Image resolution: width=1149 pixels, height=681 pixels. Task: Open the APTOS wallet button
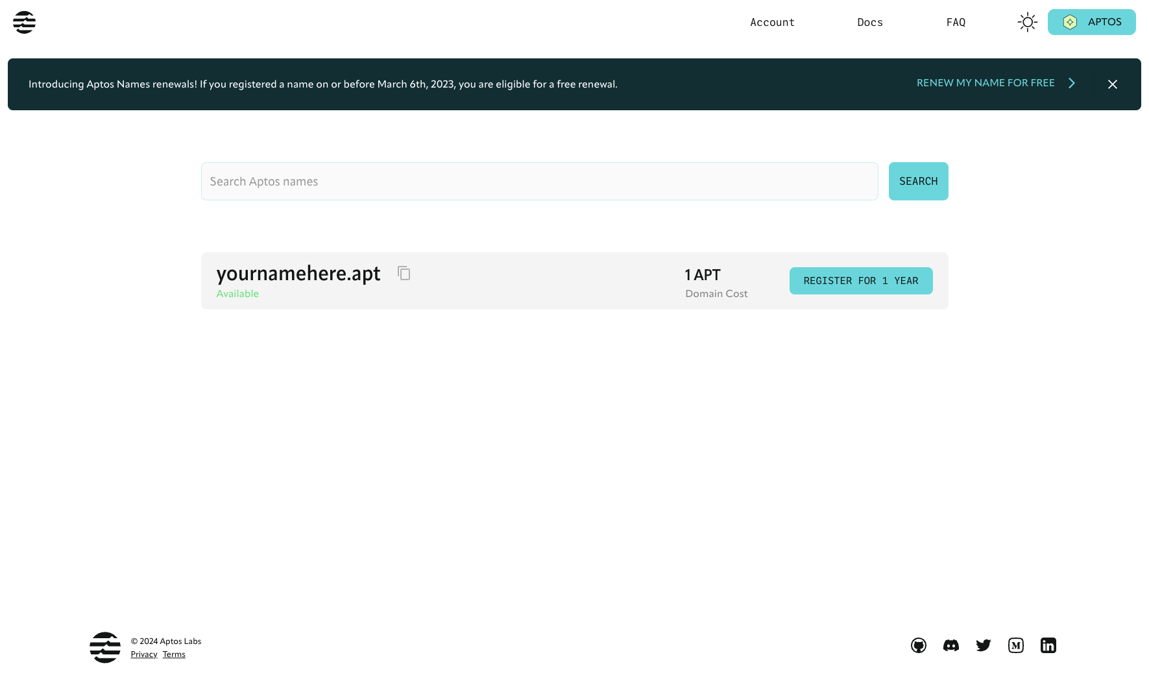pos(1092,22)
